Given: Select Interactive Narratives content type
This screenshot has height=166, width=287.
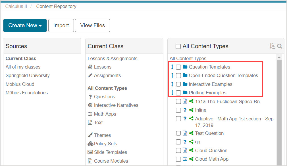Looking at the screenshot, I should coord(116,105).
